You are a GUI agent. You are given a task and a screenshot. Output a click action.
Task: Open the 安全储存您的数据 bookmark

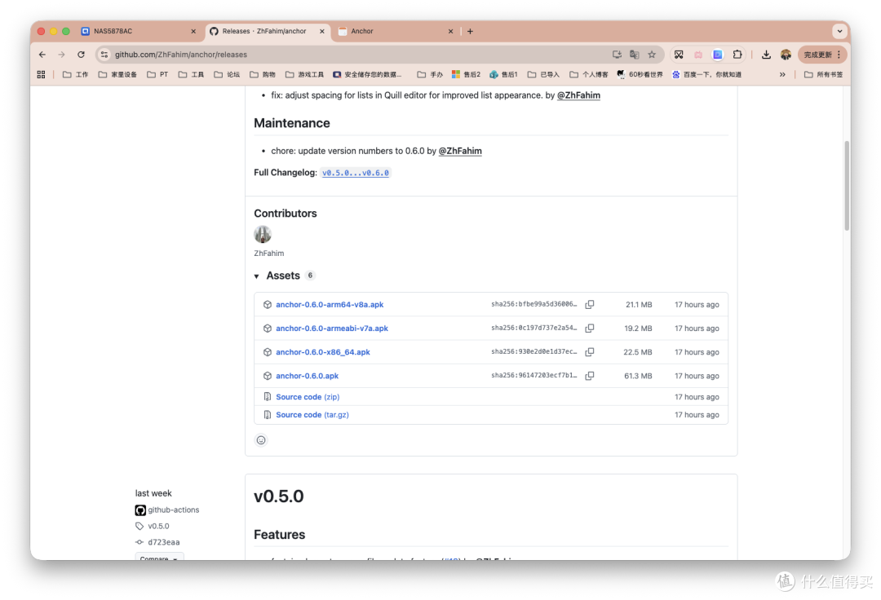367,74
